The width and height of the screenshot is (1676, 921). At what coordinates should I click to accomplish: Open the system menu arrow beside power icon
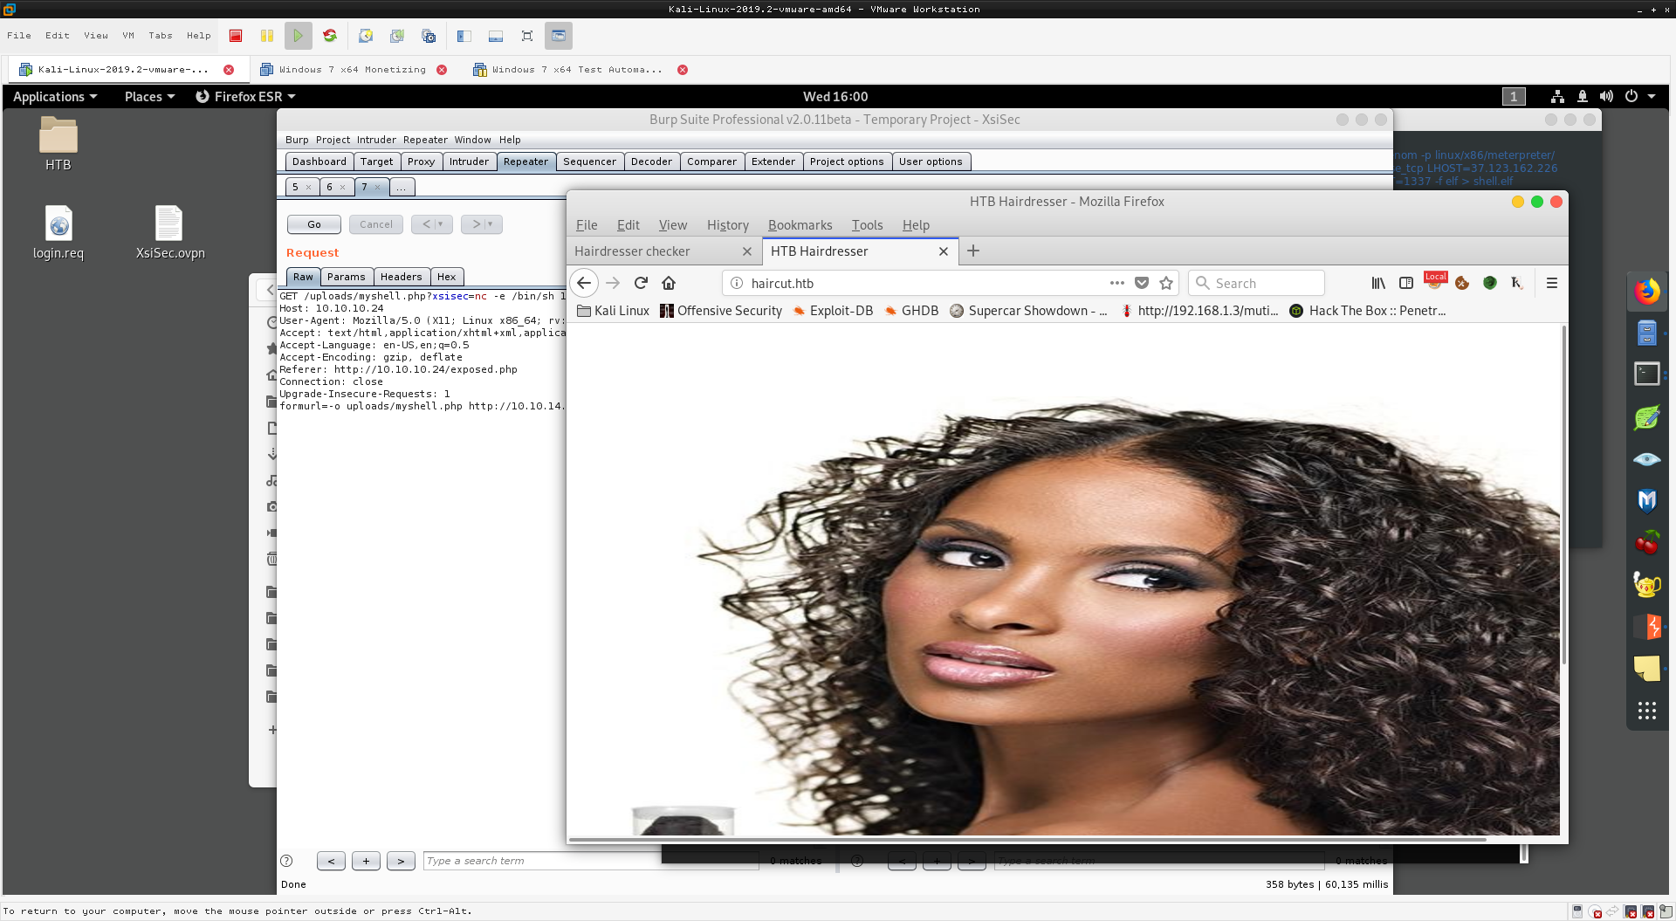pos(1652,96)
